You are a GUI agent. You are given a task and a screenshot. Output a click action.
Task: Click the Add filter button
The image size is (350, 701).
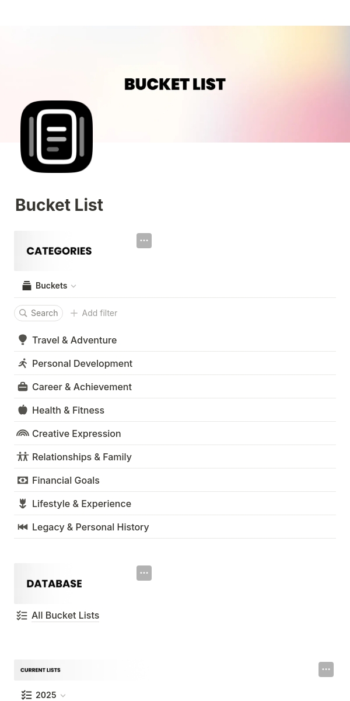pos(94,313)
